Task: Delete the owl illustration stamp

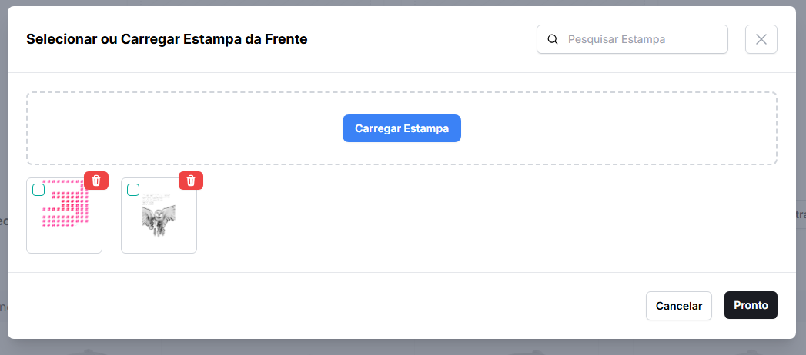Action: tap(191, 181)
